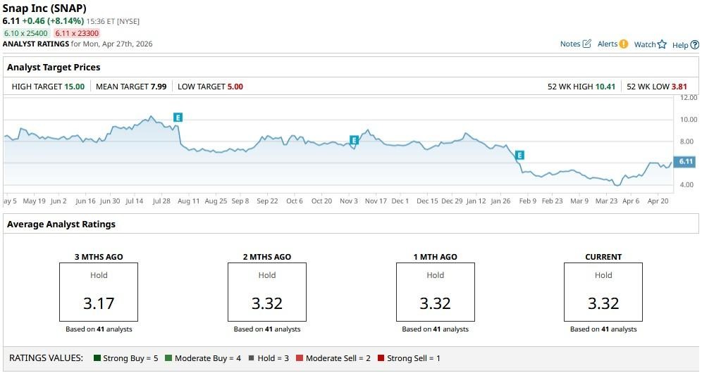
Task: Click the +0.46 (+8.14%) price change
Action: (x=53, y=20)
